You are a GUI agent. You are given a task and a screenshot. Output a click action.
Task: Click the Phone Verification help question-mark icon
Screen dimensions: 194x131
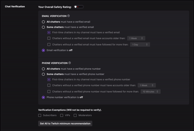pos(70,63)
